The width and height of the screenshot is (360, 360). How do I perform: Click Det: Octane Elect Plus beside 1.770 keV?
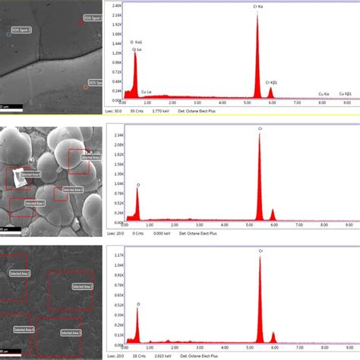[x=197, y=111]
